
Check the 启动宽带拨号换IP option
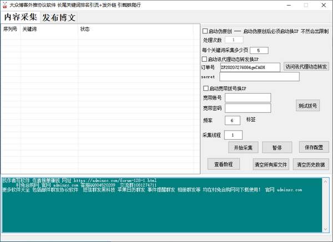click(205, 88)
